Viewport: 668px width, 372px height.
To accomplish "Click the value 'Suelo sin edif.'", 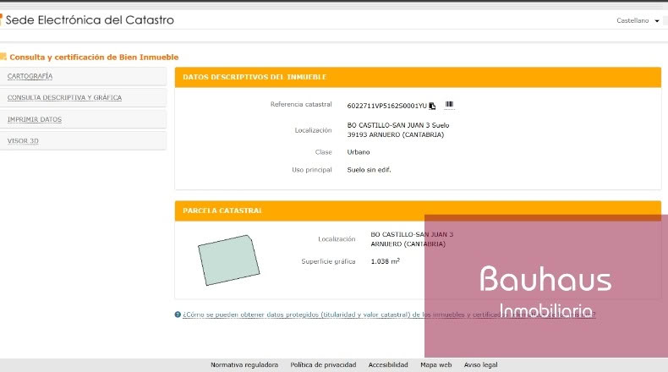I will point(369,170).
